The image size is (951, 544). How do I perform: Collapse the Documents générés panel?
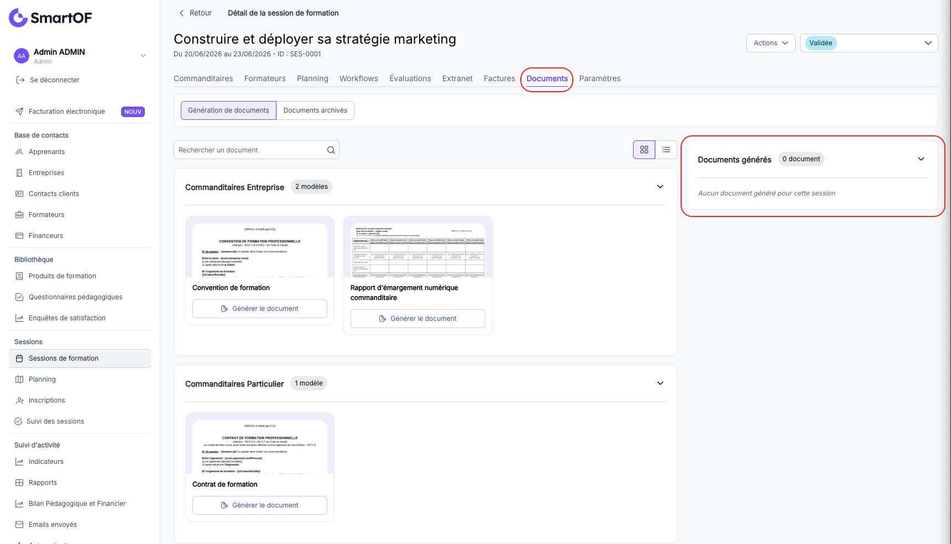tap(921, 159)
